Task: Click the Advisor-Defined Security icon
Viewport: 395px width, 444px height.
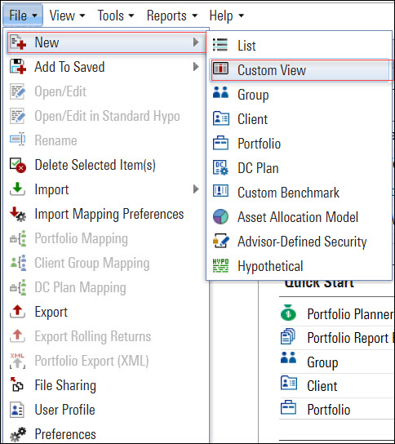Action: (x=221, y=241)
